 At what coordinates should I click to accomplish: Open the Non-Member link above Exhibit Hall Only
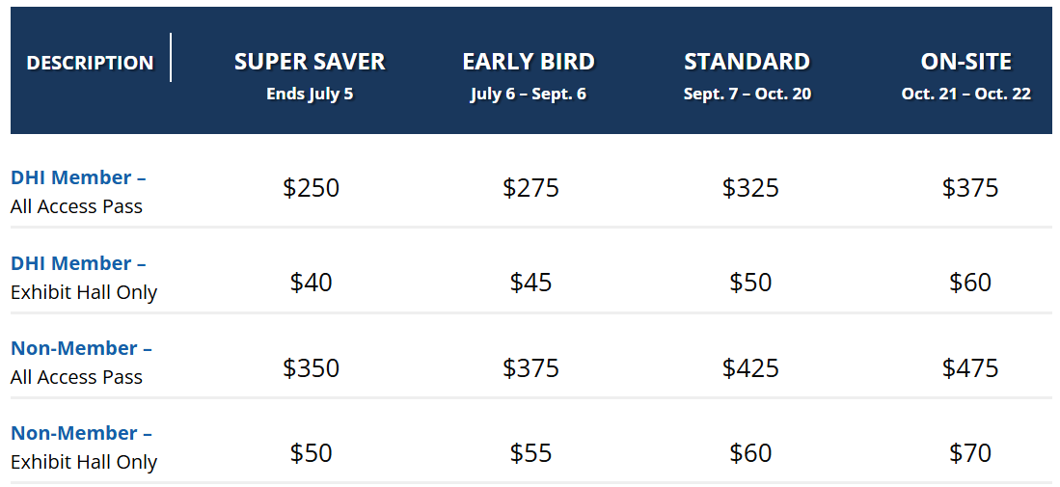[x=81, y=433]
